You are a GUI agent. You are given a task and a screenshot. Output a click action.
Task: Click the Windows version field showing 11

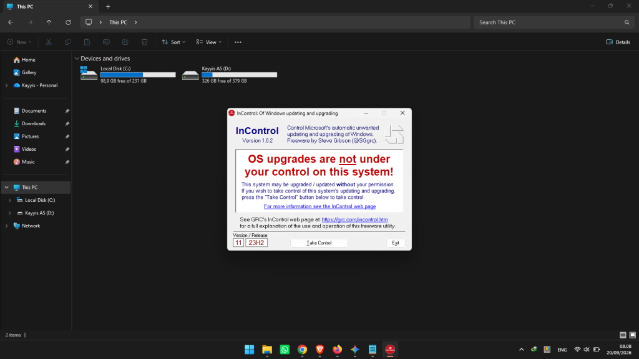(x=238, y=242)
